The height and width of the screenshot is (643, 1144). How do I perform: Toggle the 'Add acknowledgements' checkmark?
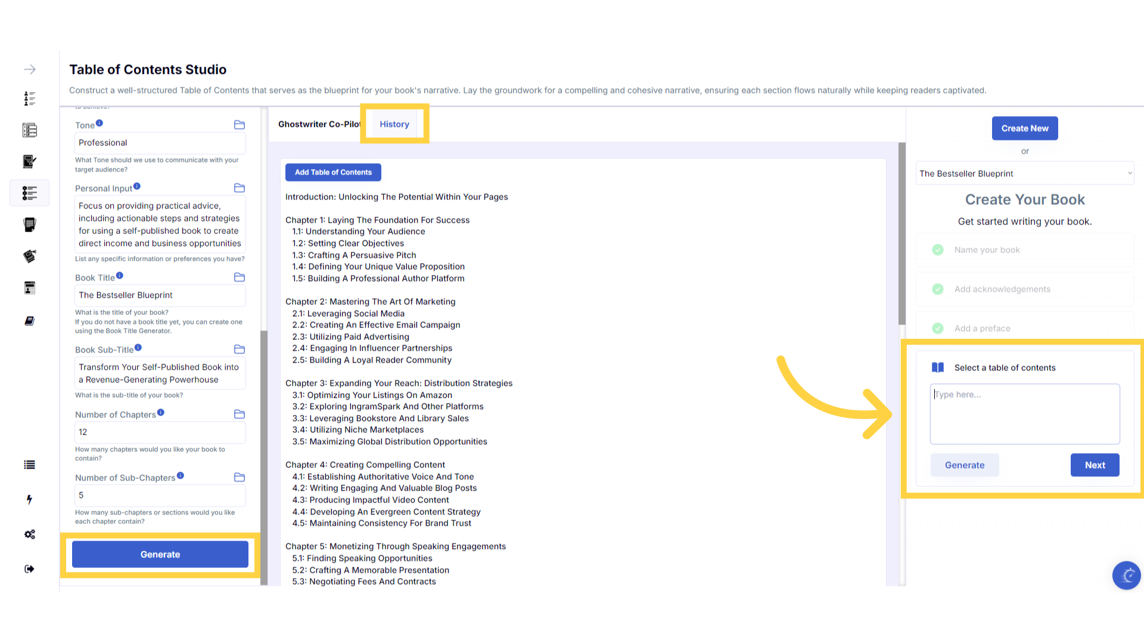pos(938,289)
